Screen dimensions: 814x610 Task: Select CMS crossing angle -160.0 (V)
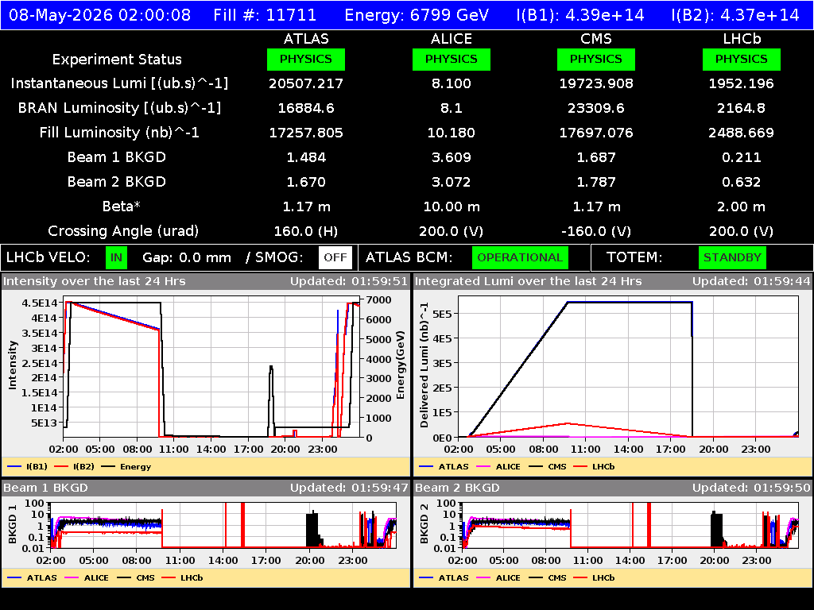tap(596, 231)
